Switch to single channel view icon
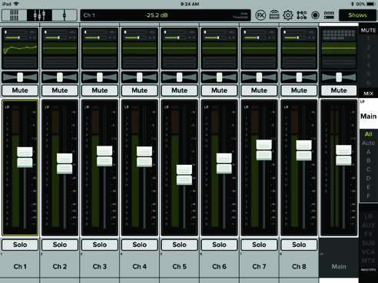The height and width of the screenshot is (283, 378). [x=65, y=15]
